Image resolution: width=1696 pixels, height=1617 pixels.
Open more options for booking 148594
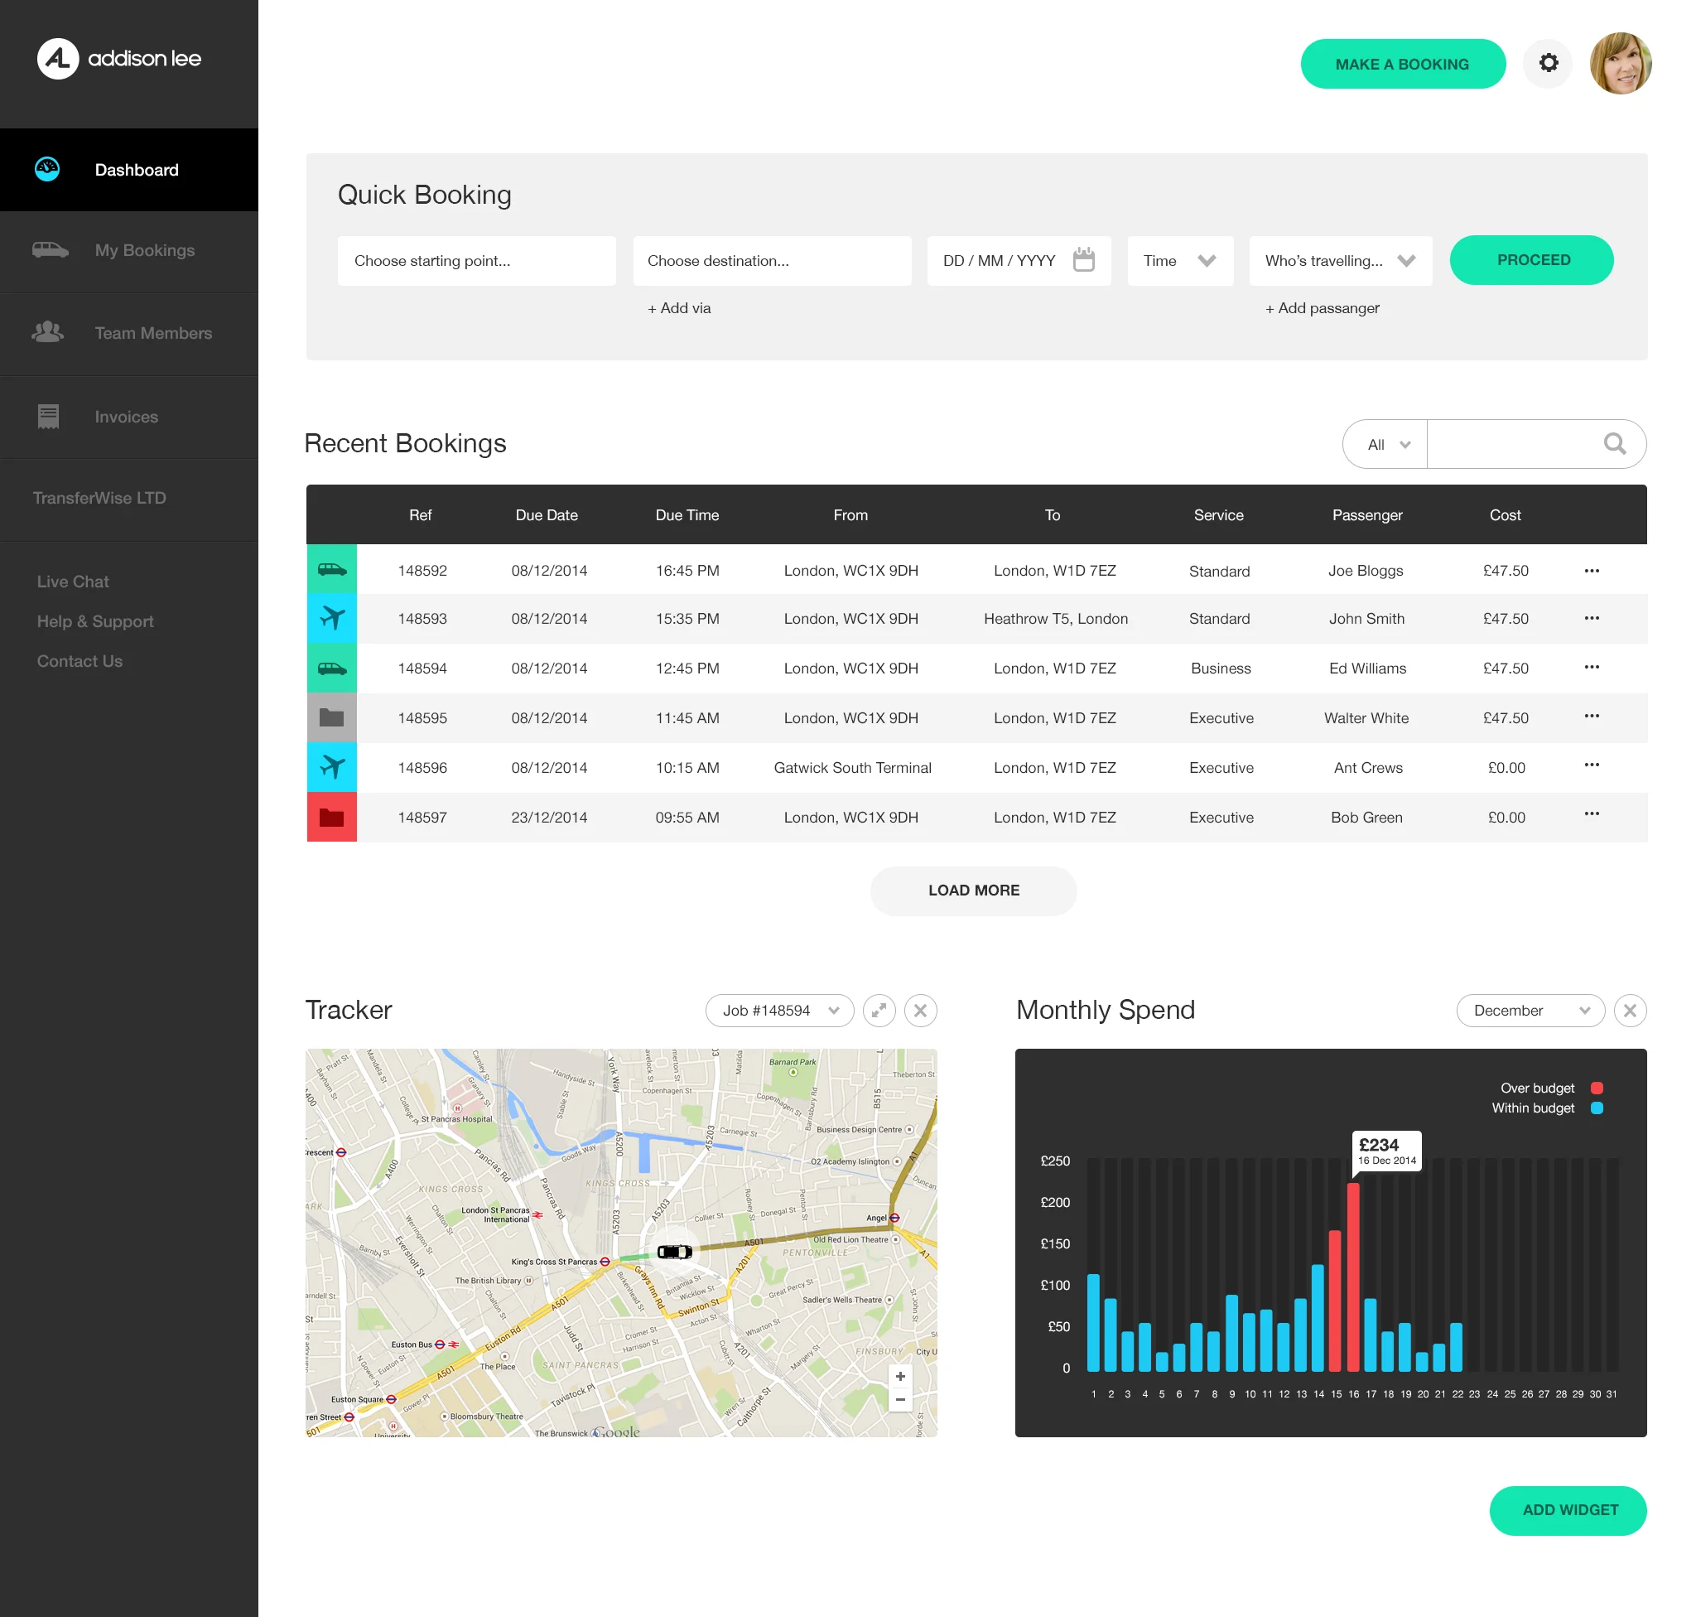click(x=1591, y=667)
